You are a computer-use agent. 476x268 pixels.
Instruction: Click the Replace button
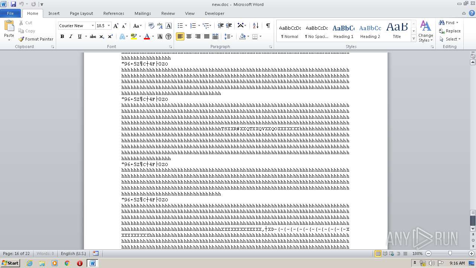pyautogui.click(x=450, y=31)
